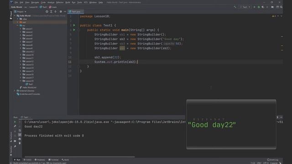
Task: Open the TODO tool window button
Action: pos(27,160)
